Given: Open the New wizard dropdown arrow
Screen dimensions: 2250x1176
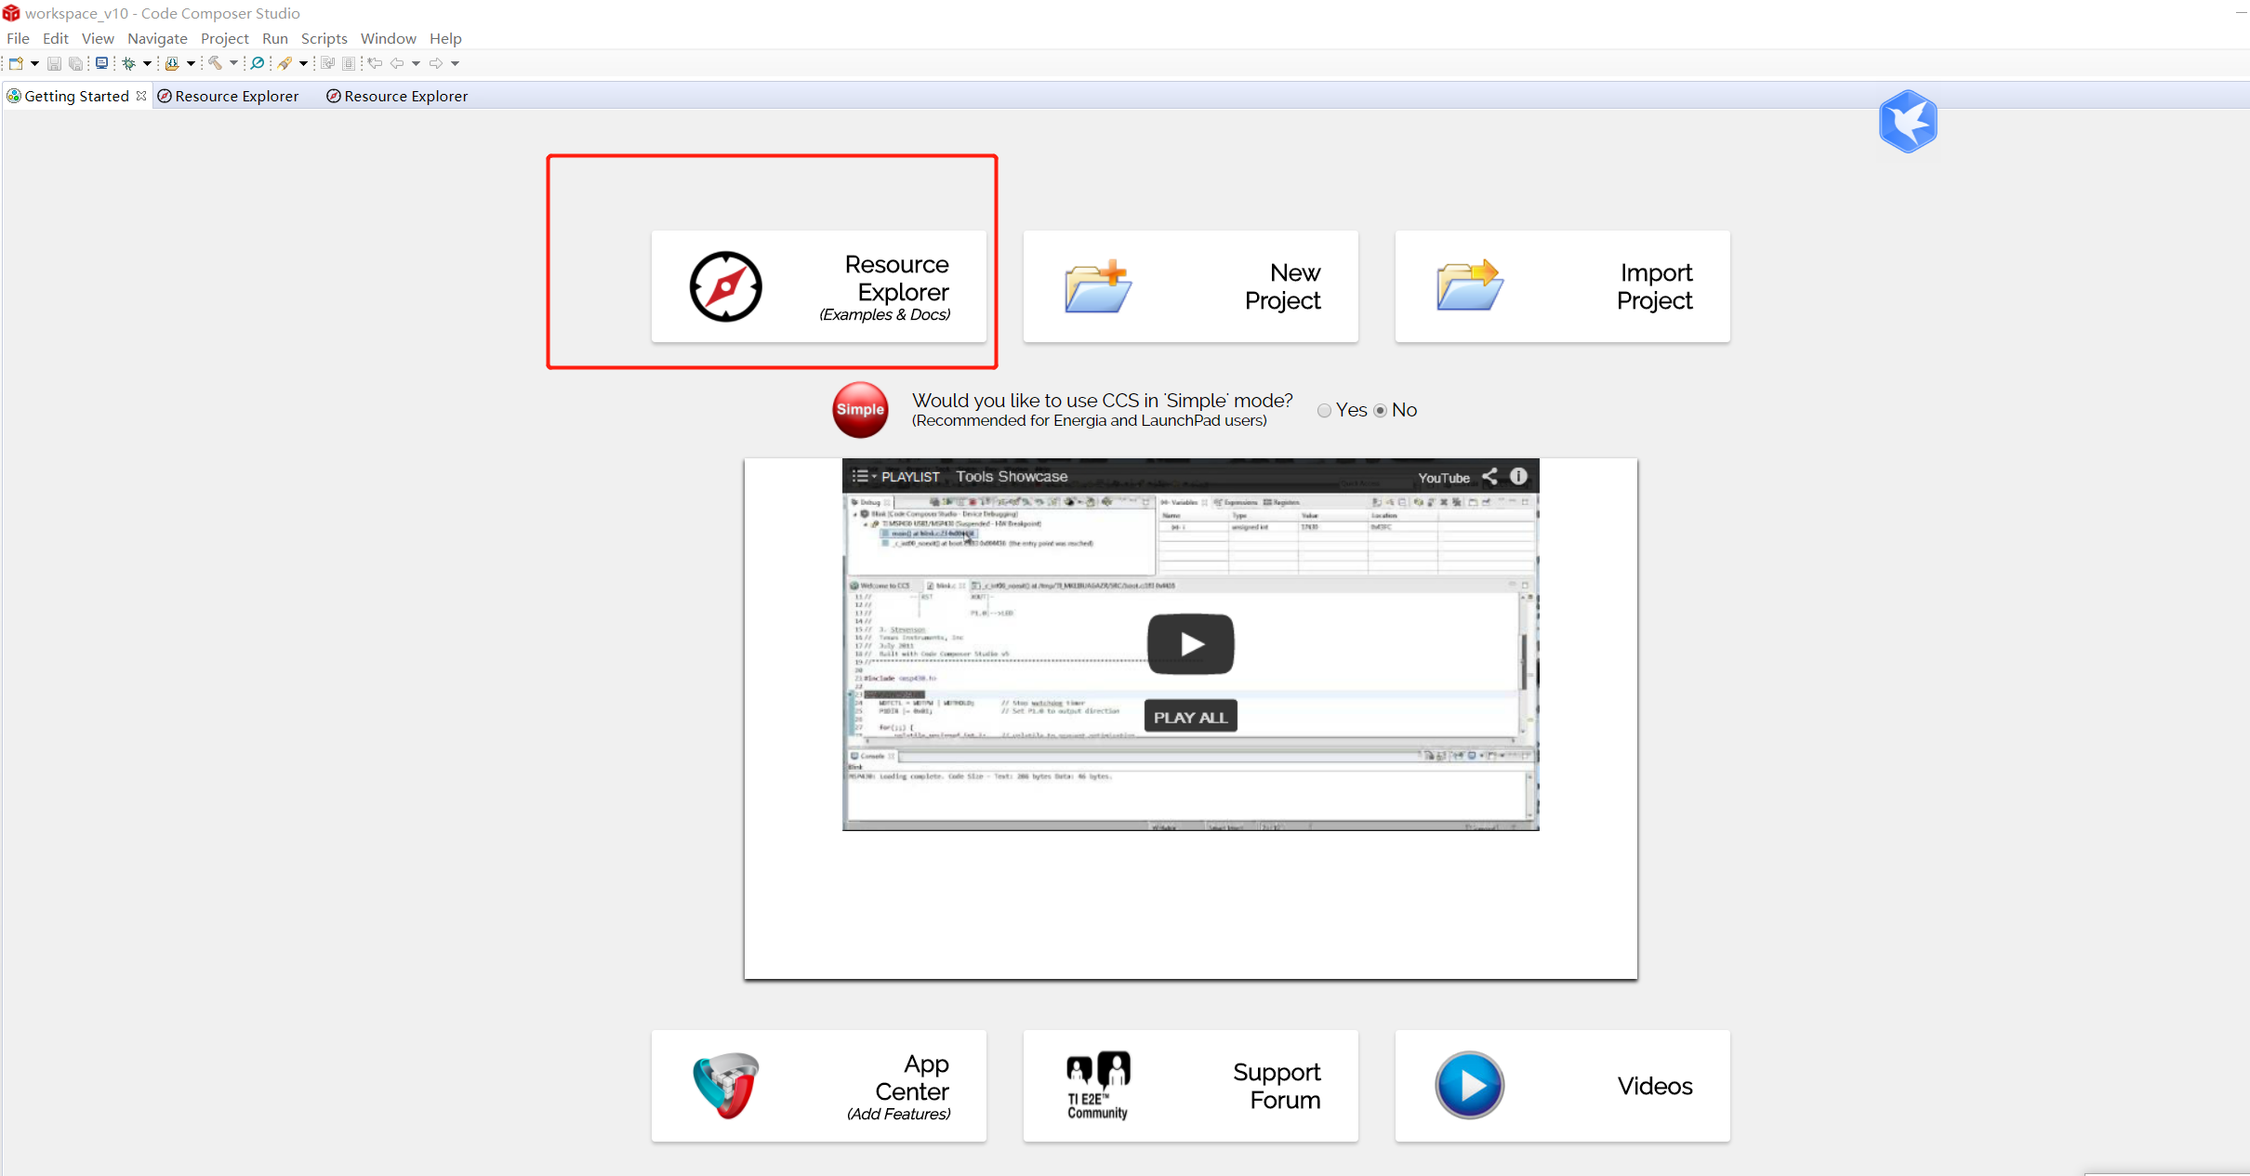Looking at the screenshot, I should tap(34, 63).
